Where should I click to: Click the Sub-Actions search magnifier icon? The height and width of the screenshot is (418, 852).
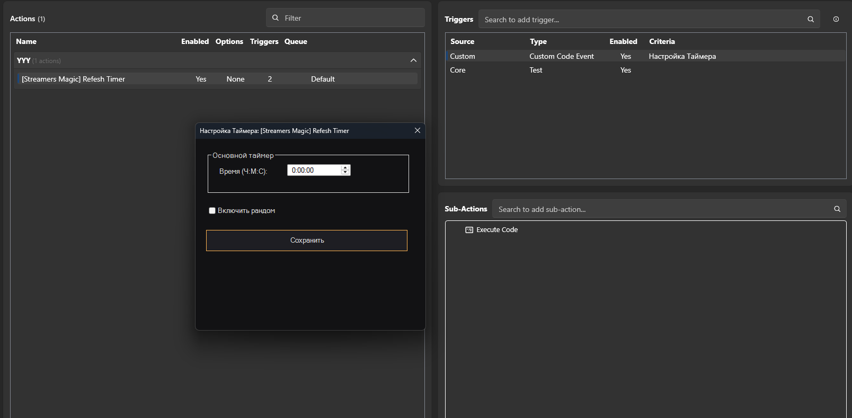point(837,209)
